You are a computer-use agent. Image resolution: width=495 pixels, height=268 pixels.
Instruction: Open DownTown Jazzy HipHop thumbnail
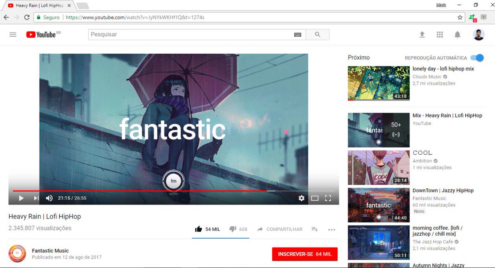(x=379, y=205)
